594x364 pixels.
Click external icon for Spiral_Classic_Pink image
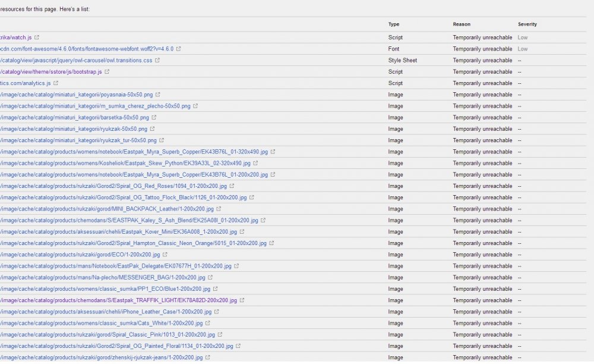pyautogui.click(x=220, y=335)
